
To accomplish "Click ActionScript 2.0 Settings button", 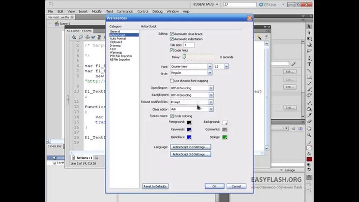I will pyautogui.click(x=191, y=147).
